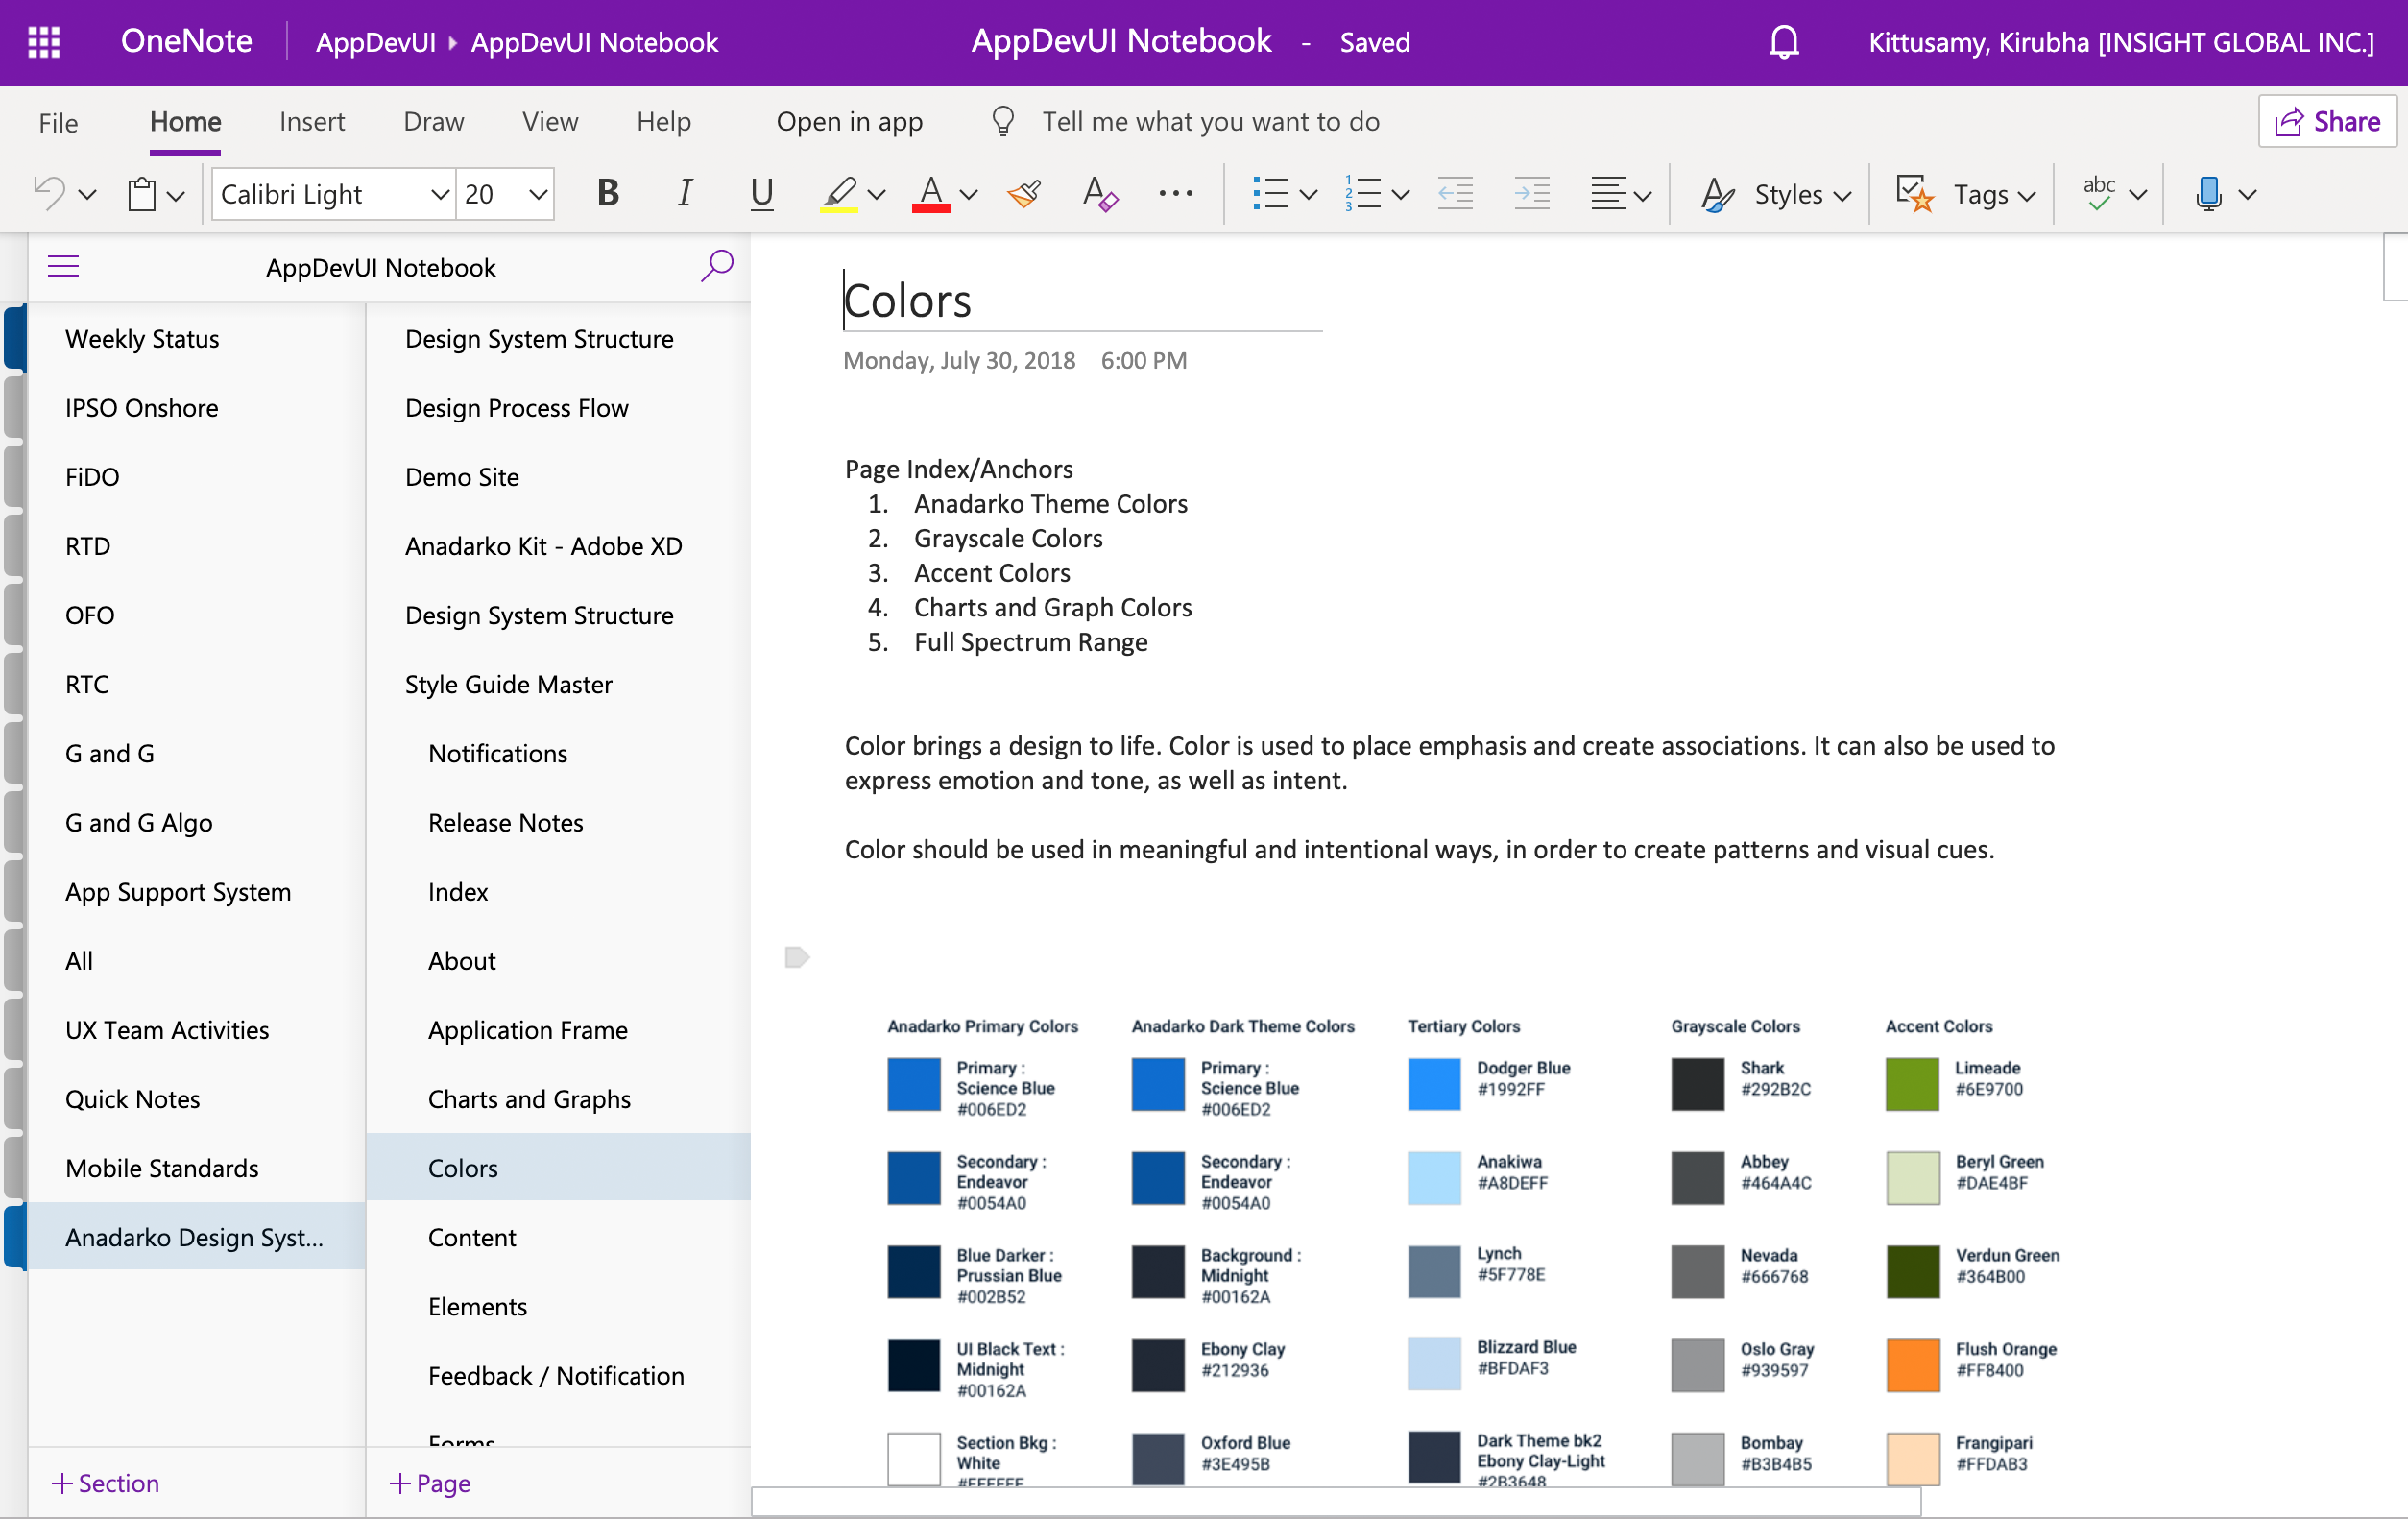Open the notebook search

tap(717, 266)
